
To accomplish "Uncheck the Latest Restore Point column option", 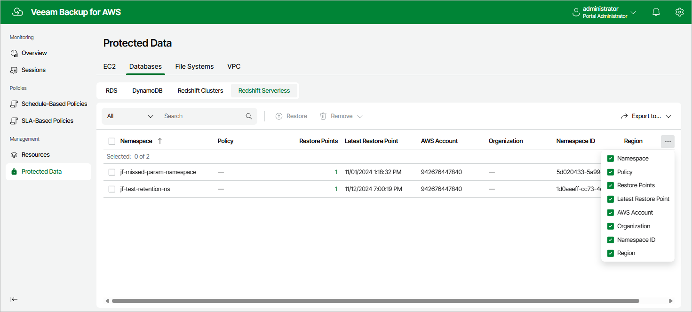I will coord(611,199).
